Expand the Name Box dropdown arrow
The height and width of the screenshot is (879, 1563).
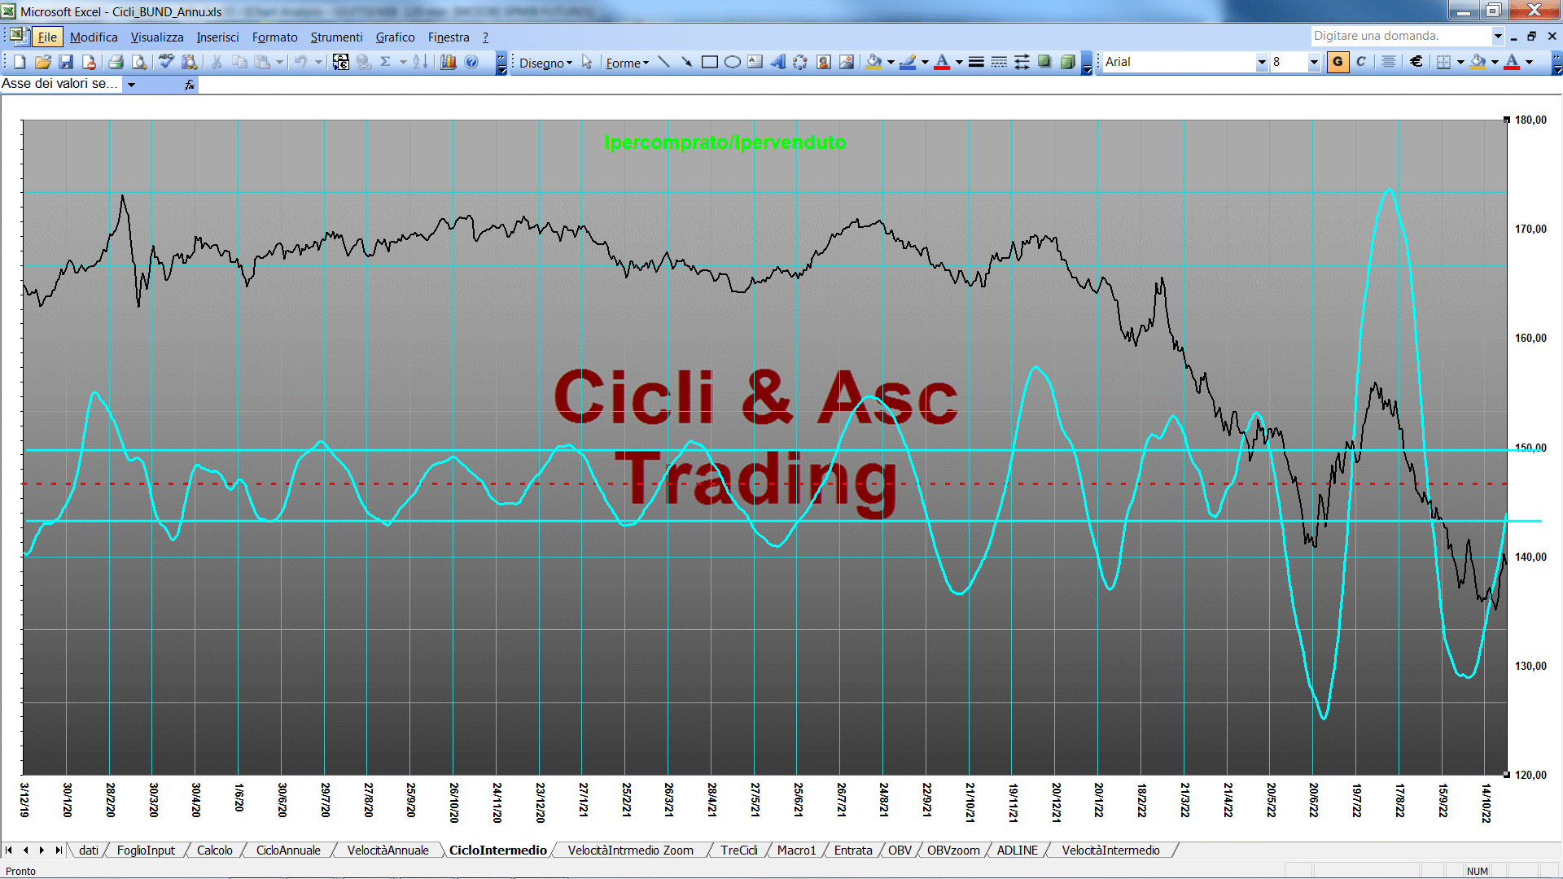(131, 84)
